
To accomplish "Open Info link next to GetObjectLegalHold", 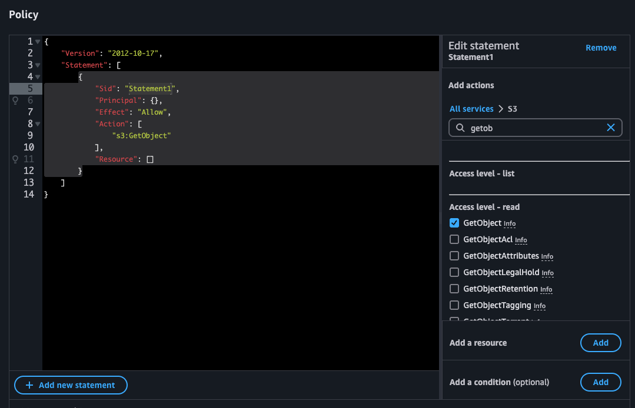I will point(547,273).
